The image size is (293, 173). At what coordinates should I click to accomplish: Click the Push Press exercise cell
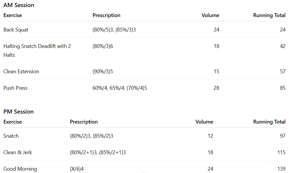(15, 88)
